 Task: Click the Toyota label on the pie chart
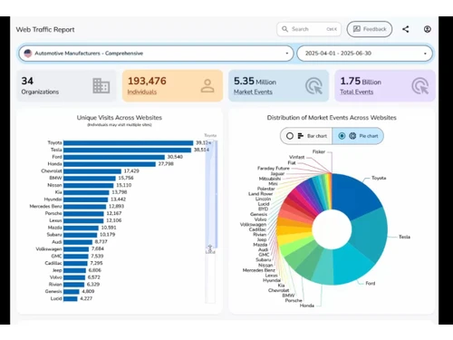click(x=379, y=178)
